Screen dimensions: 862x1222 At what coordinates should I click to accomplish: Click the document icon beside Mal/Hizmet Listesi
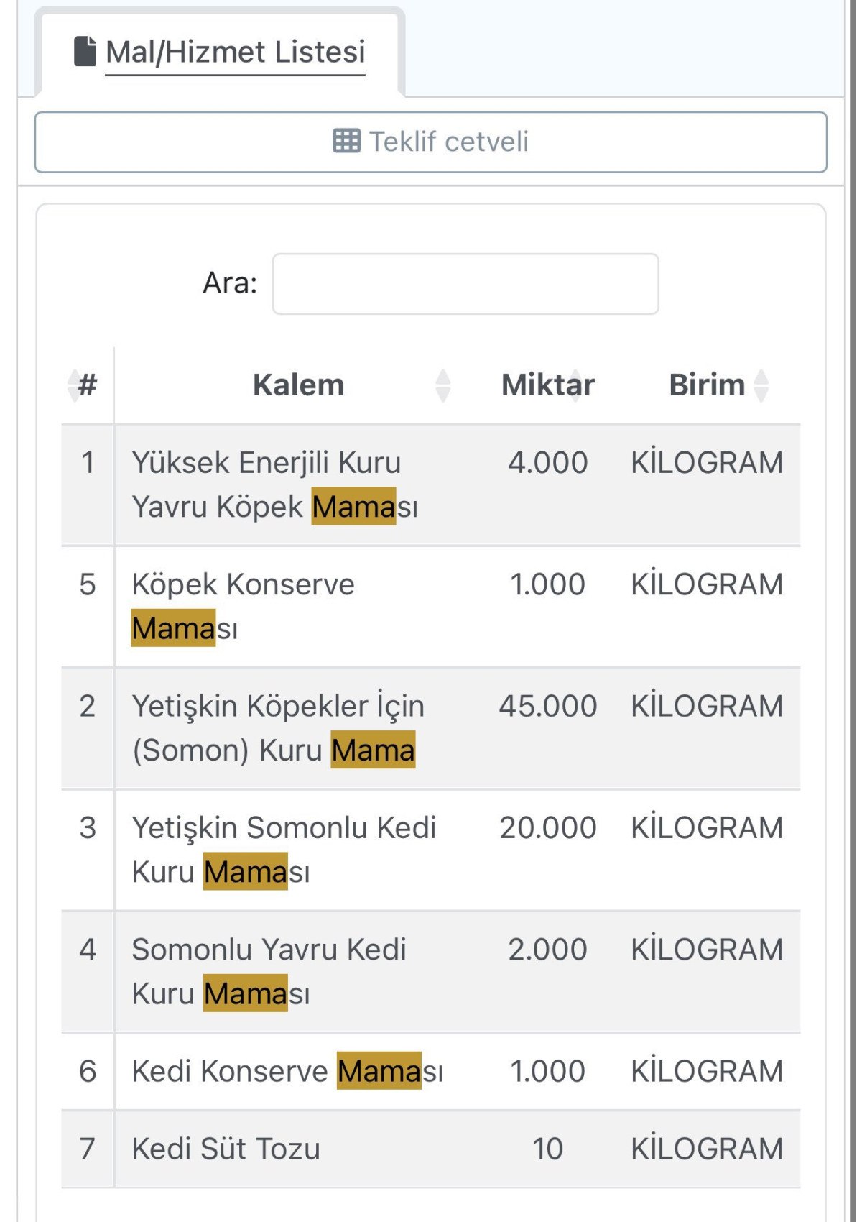point(85,51)
